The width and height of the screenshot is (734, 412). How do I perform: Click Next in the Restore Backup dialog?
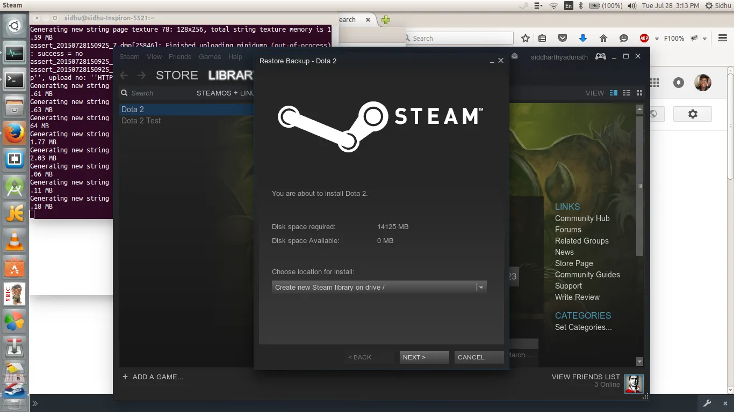(424, 357)
